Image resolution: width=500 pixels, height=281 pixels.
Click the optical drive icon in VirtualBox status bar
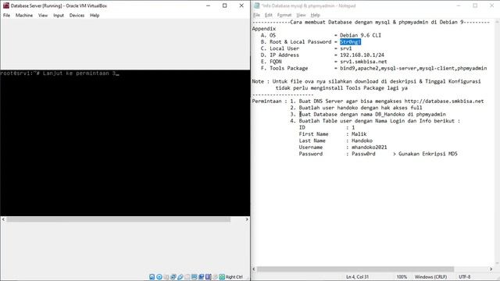coord(159,277)
